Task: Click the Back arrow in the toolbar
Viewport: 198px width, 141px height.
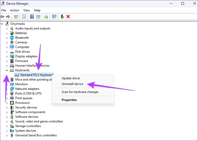Action: [2, 17]
